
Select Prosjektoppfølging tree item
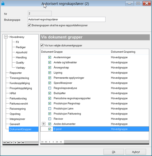point(21,88)
